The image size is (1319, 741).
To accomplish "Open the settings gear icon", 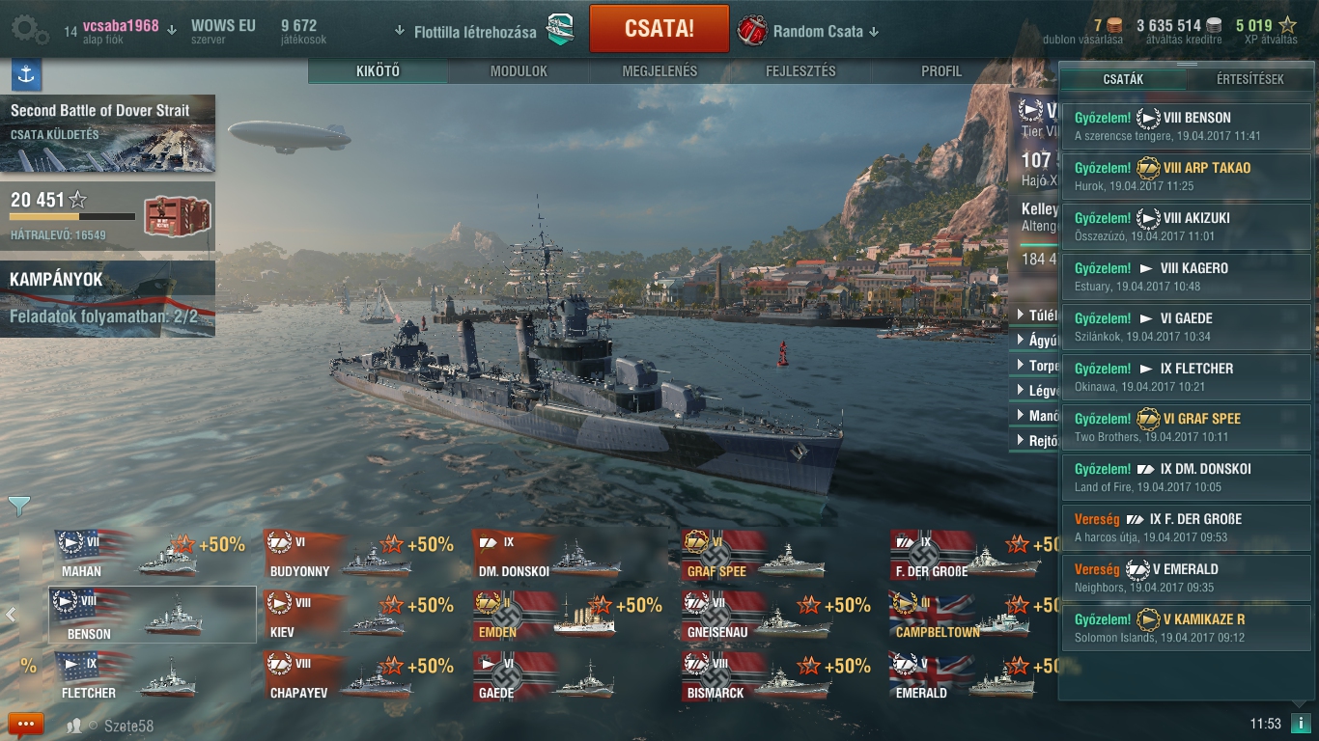I will pyautogui.click(x=29, y=29).
